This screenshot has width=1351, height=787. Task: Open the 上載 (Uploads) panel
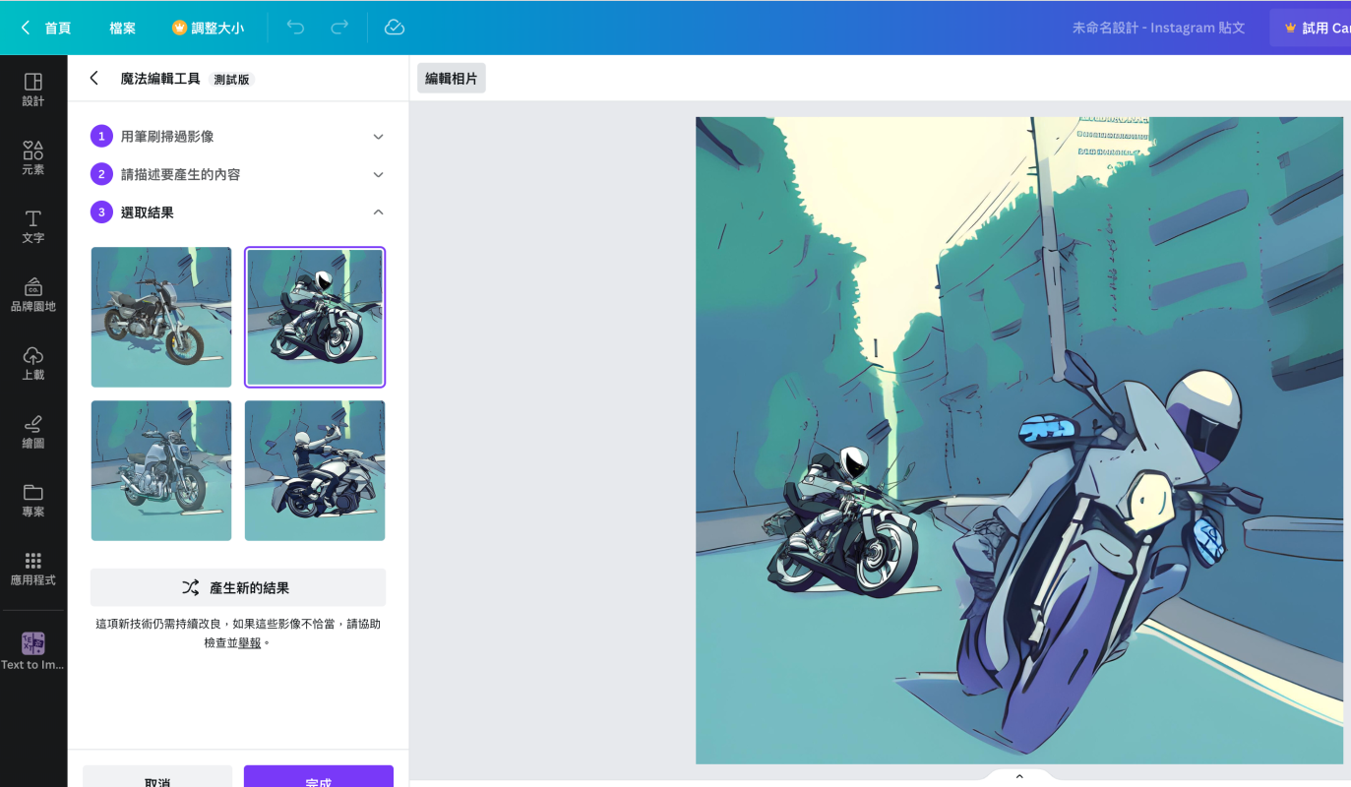point(33,362)
